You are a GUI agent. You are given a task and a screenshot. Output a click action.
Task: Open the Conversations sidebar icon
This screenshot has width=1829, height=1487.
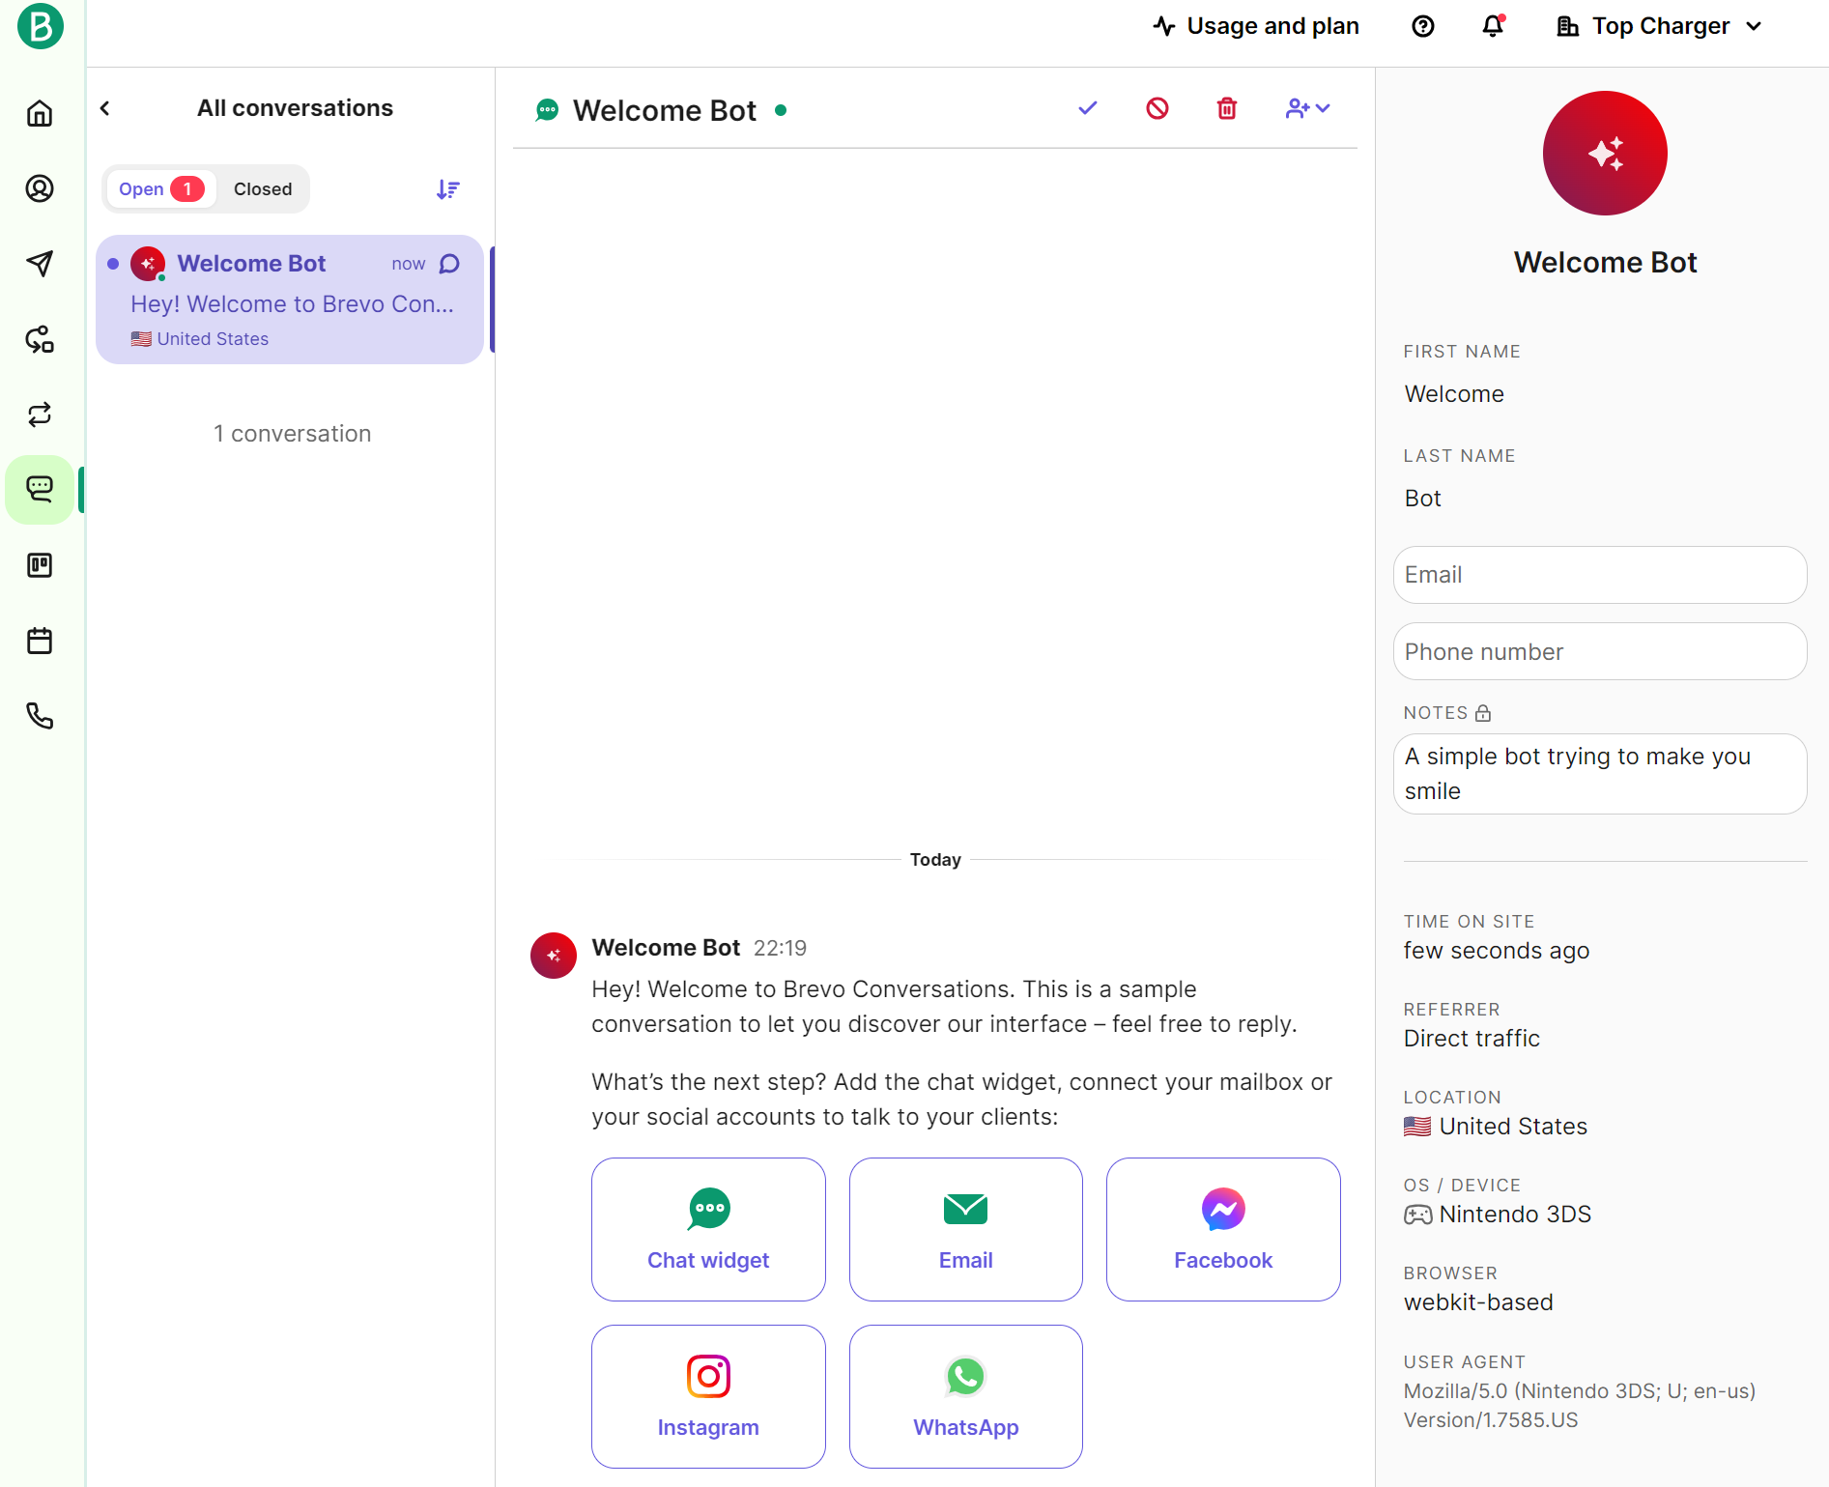pyautogui.click(x=40, y=490)
